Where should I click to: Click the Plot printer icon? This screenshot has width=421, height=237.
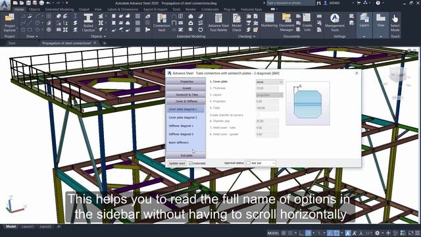pos(41,3)
